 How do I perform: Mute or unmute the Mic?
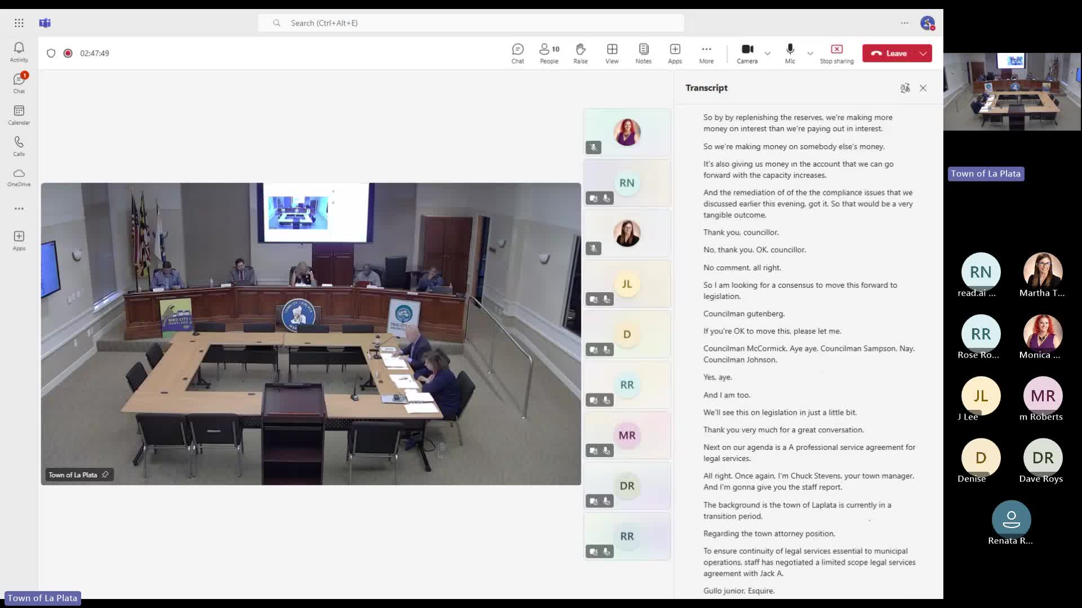790,53
